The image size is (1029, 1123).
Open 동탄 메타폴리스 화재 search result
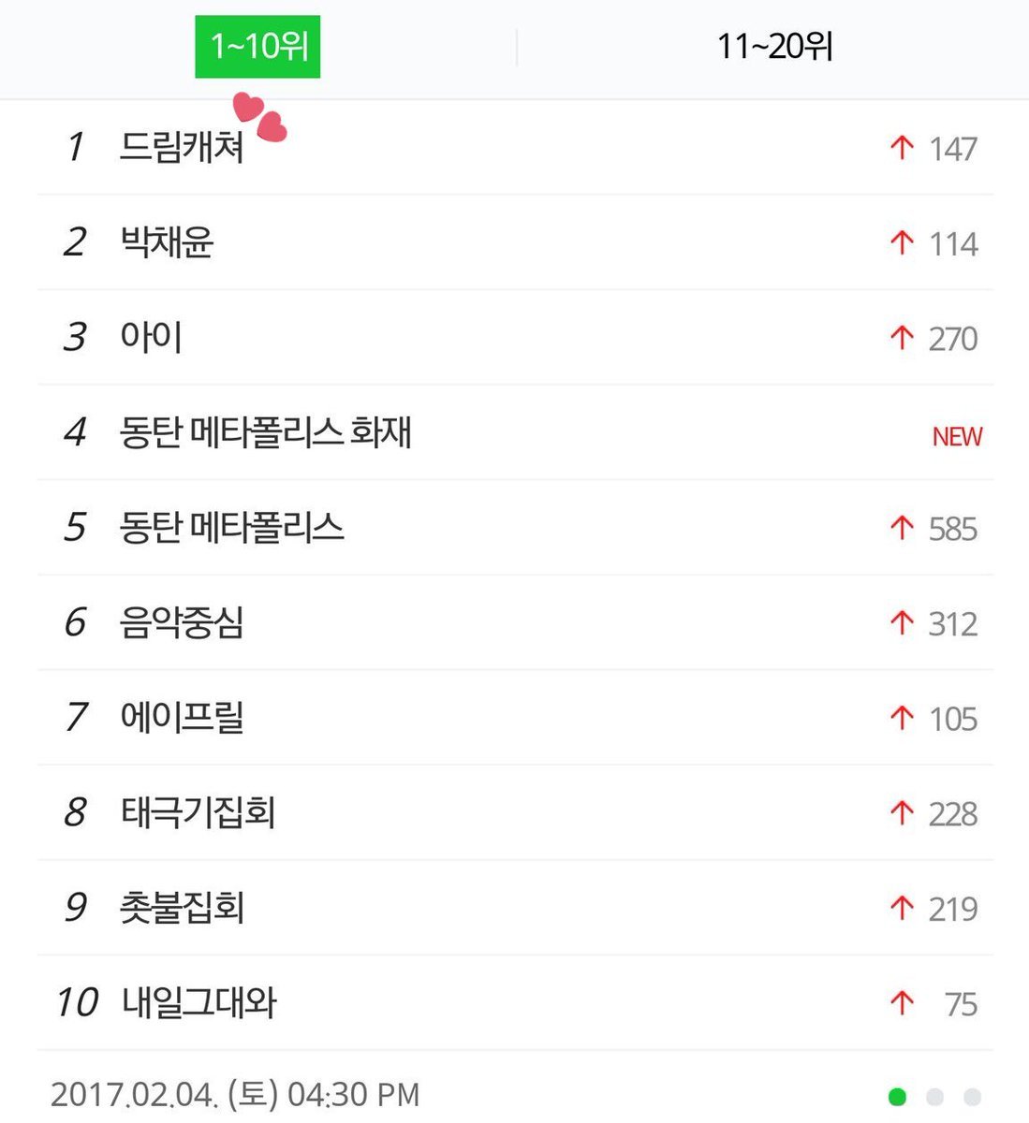tap(265, 433)
